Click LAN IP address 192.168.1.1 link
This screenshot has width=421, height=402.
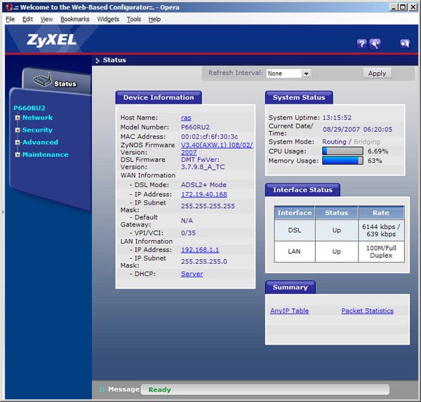(x=200, y=250)
